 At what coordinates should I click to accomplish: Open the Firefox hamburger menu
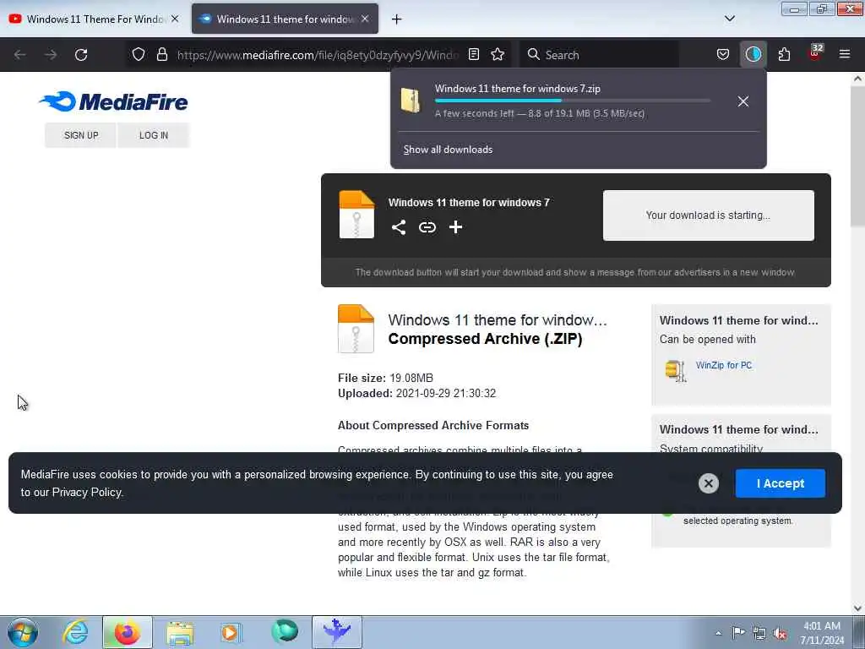pos(845,54)
